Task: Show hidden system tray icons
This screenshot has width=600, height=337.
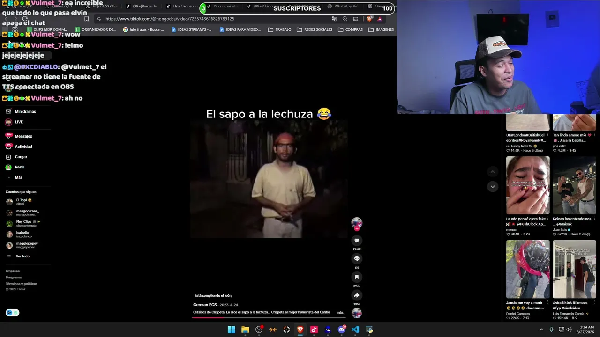Action: (x=541, y=330)
